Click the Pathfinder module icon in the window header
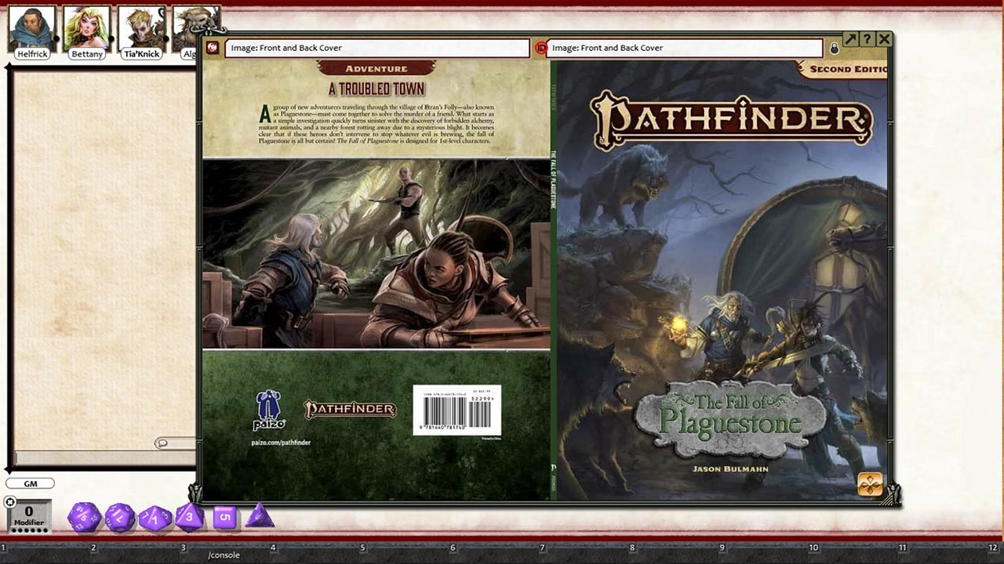This screenshot has width=1004, height=564. click(211, 48)
